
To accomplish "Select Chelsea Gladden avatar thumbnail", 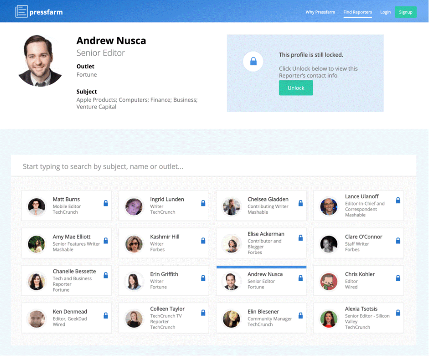I will pos(231,206).
